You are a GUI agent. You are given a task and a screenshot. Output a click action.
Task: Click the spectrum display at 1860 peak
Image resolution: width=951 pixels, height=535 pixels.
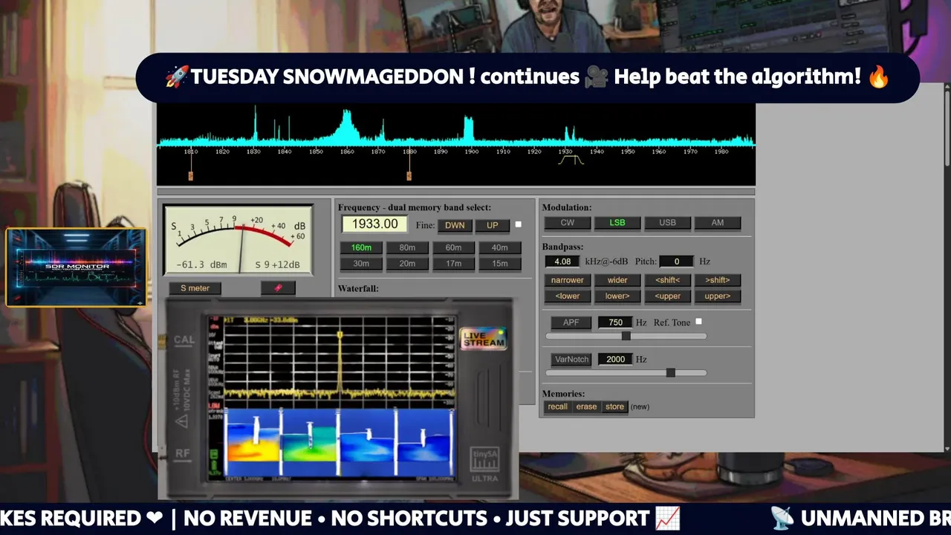coord(346,126)
